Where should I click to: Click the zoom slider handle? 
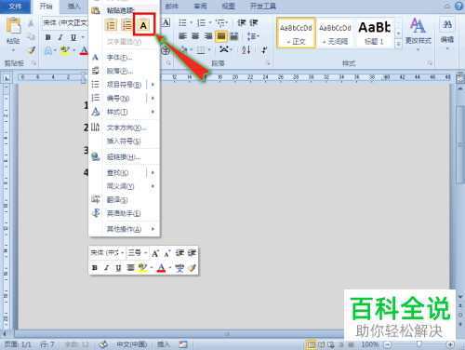coord(418,344)
